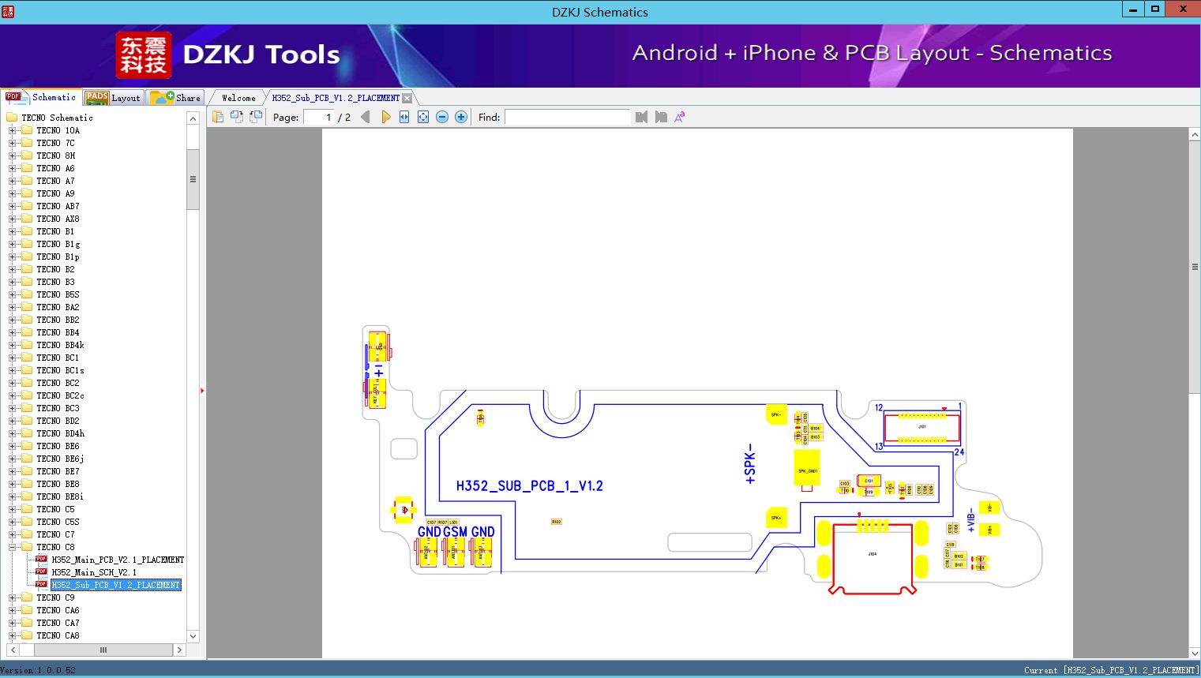The width and height of the screenshot is (1201, 678).
Task: Select the TECNO AB7 folder
Action: point(58,206)
